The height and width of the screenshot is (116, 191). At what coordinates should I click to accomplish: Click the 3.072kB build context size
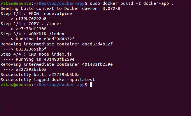tap(111, 9)
